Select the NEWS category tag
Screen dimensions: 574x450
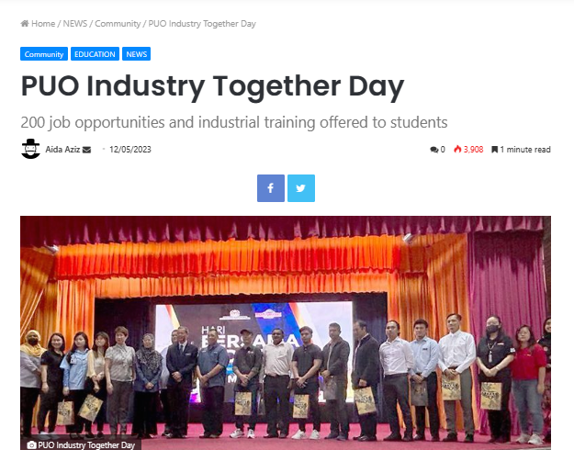[136, 54]
